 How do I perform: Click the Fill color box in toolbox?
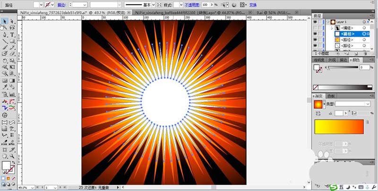pos(6,165)
